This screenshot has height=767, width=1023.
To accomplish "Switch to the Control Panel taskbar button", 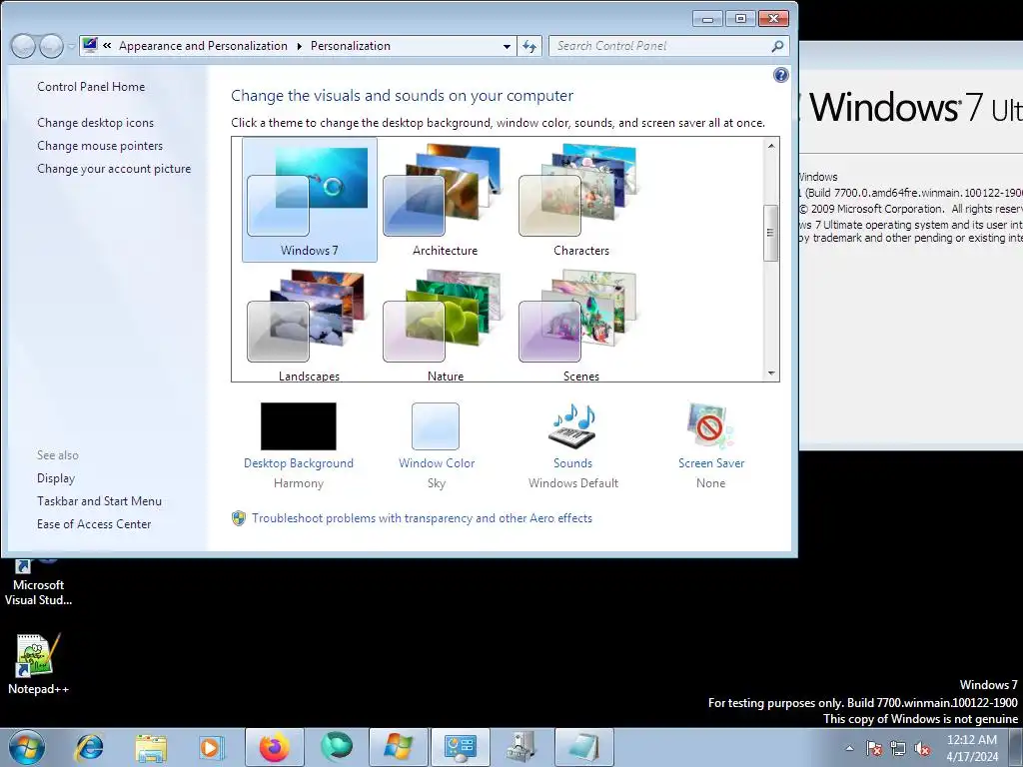I will (x=461, y=747).
